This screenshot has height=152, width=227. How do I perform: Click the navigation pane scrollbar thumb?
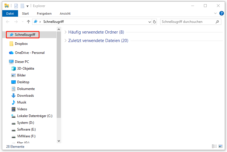point(59,75)
